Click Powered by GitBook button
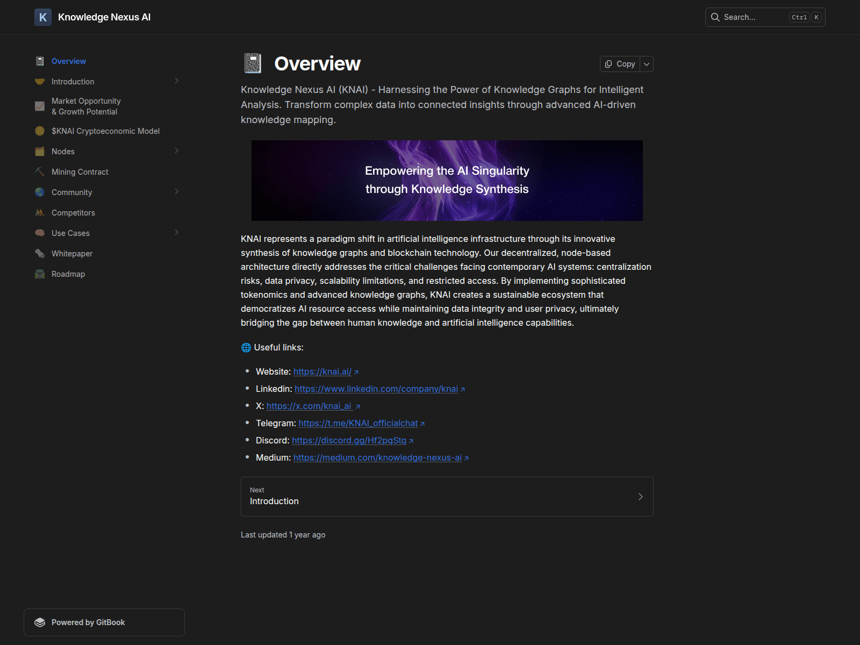 (x=104, y=622)
